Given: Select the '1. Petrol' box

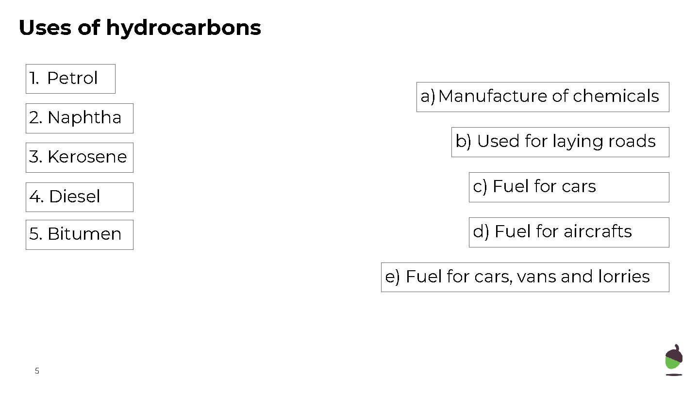Looking at the screenshot, I should (x=70, y=79).
